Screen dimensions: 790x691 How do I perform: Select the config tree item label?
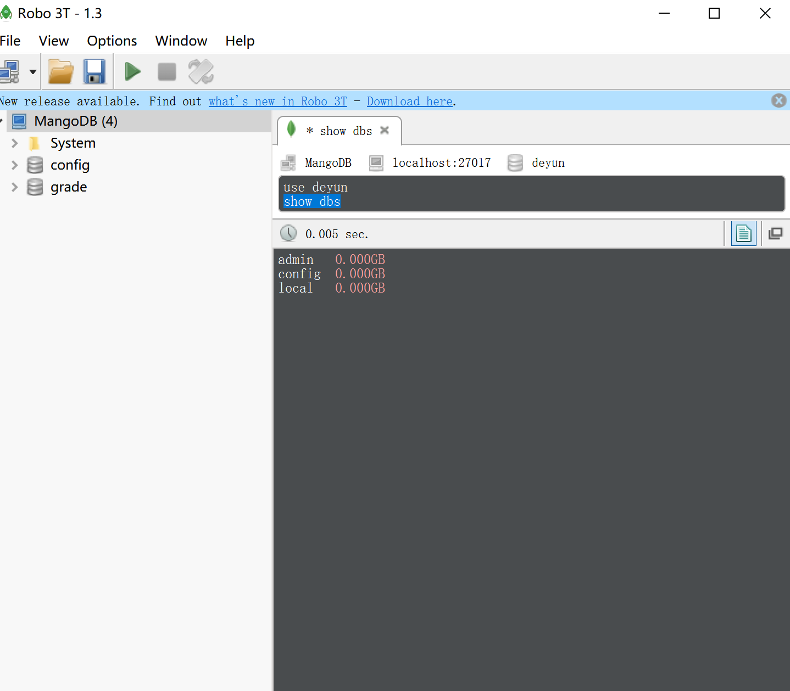coord(70,165)
